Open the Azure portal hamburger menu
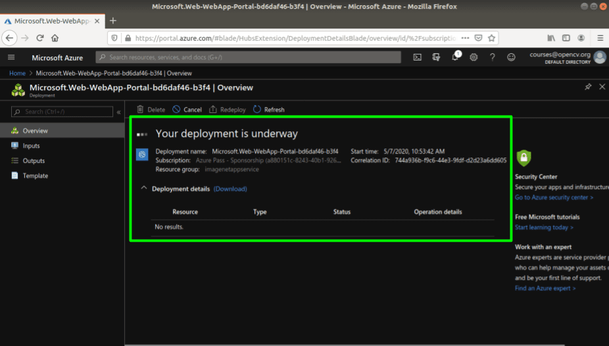 (11, 57)
